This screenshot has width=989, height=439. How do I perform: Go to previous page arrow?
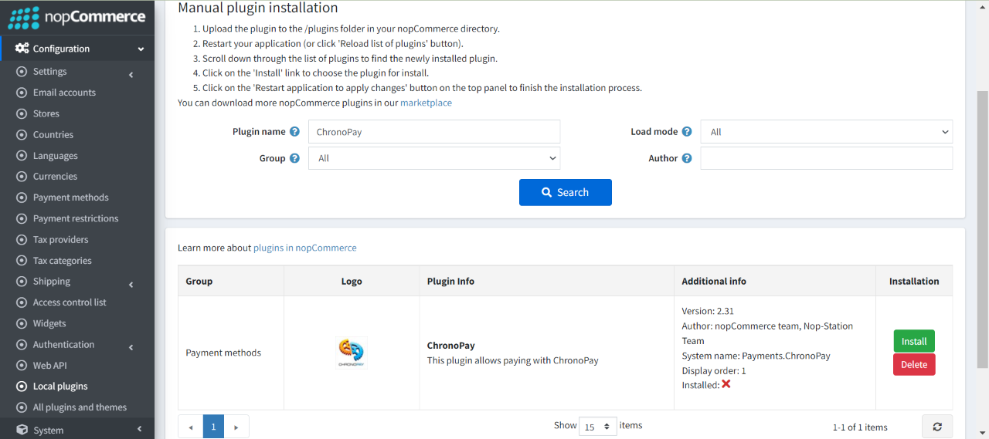[x=191, y=427]
